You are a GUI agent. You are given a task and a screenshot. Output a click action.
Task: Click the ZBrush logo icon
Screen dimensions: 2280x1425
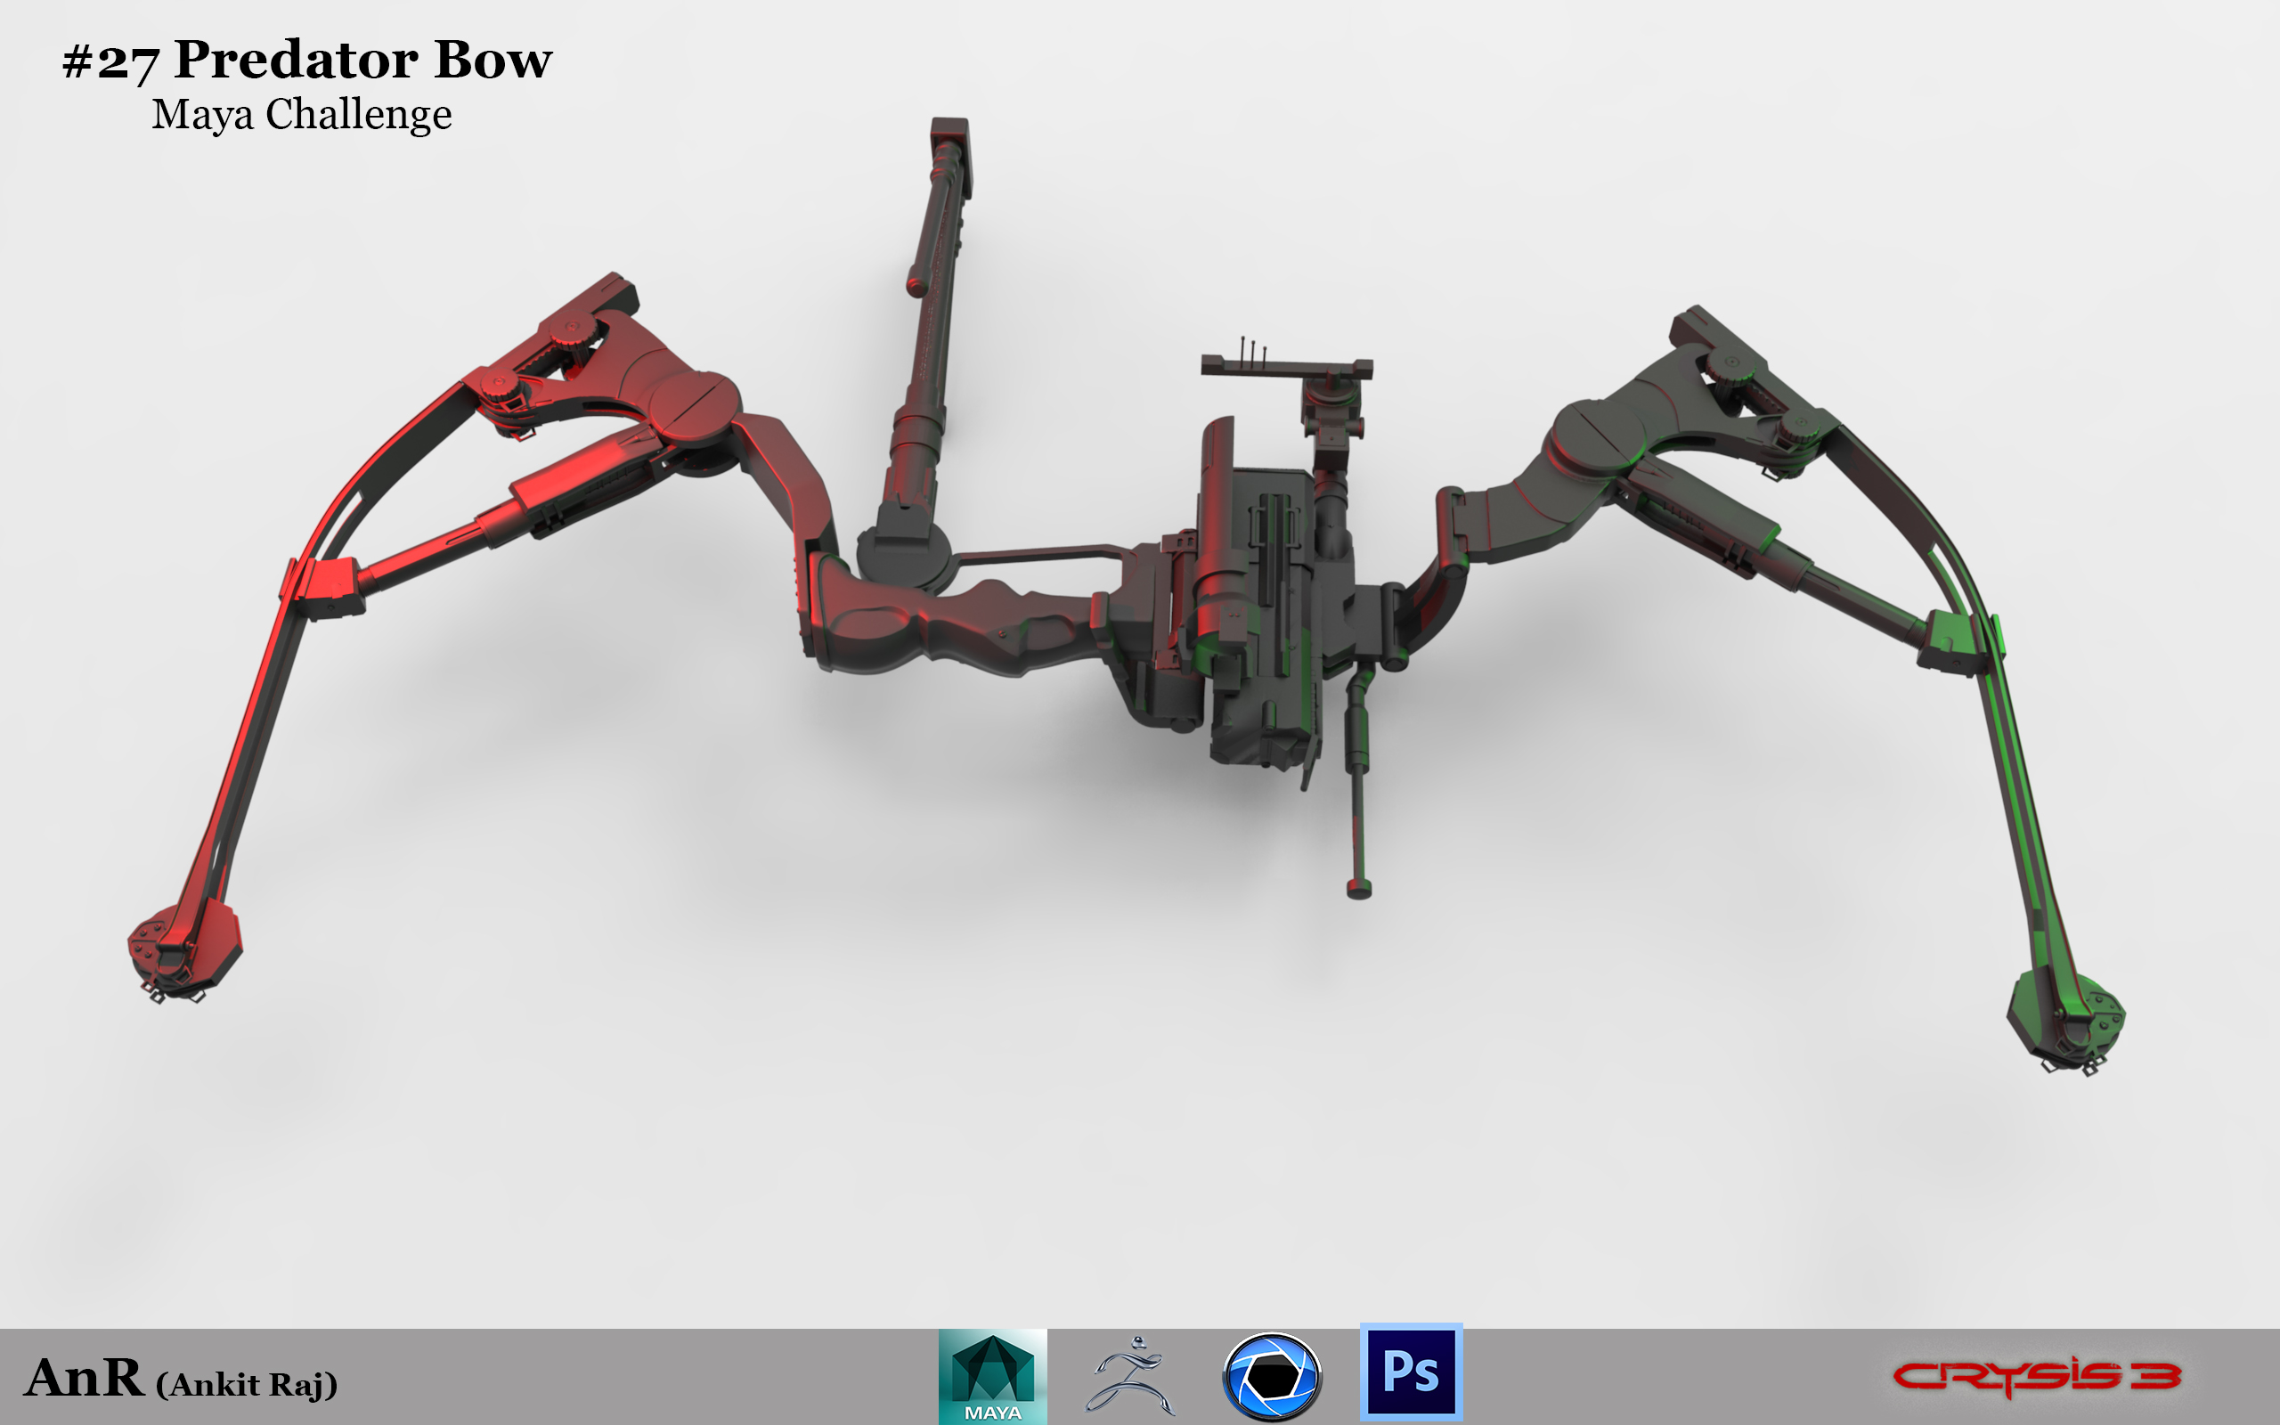[1131, 1374]
